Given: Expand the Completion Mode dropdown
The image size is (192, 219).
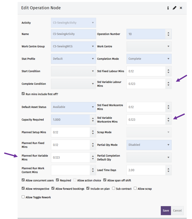Looking at the screenshot, I should click(168, 59).
